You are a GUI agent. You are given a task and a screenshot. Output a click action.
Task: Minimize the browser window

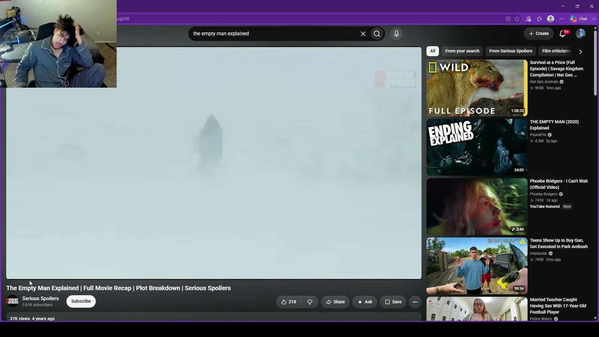(563, 6)
